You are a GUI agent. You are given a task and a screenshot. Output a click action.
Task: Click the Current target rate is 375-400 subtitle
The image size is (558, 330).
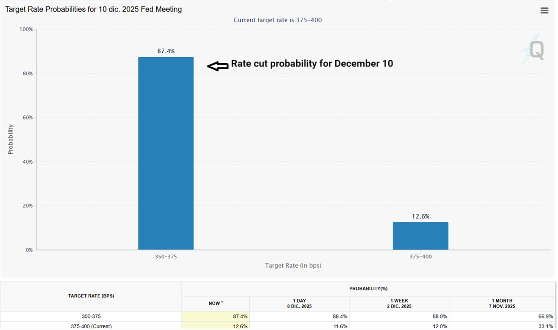(278, 20)
